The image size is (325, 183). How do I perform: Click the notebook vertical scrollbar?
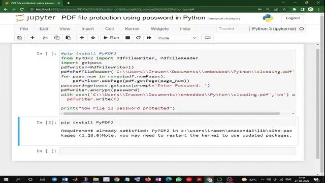pyautogui.click(x=318, y=104)
